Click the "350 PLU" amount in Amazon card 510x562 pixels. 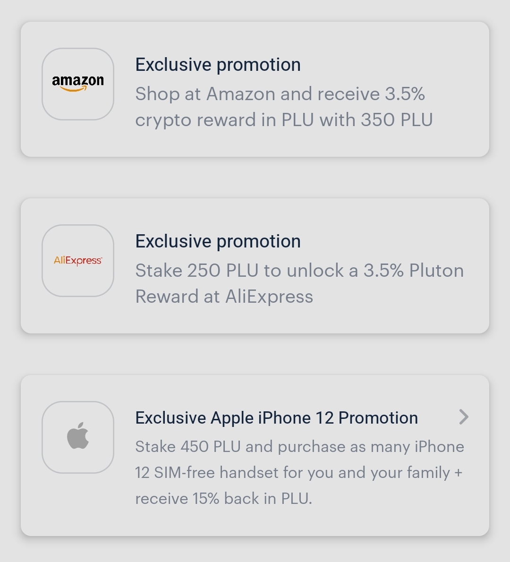coord(397,120)
